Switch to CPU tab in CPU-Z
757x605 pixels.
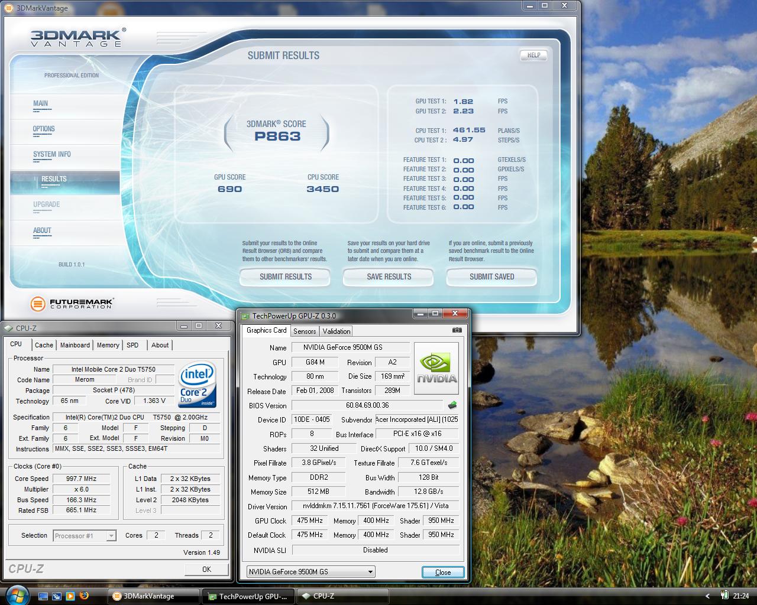click(16, 344)
